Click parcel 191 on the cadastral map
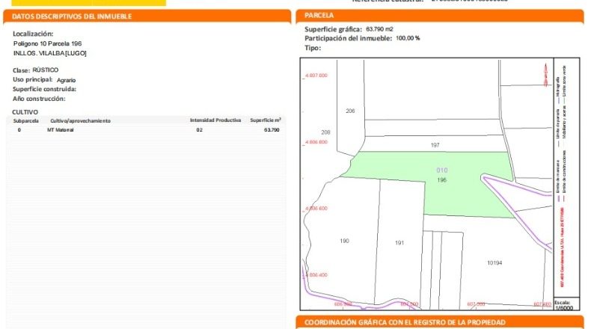591x329 pixels. [399, 243]
